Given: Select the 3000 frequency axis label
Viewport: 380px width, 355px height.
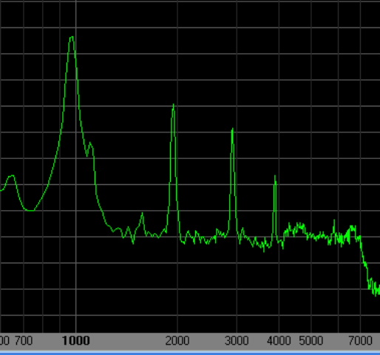Looking at the screenshot, I should (237, 341).
